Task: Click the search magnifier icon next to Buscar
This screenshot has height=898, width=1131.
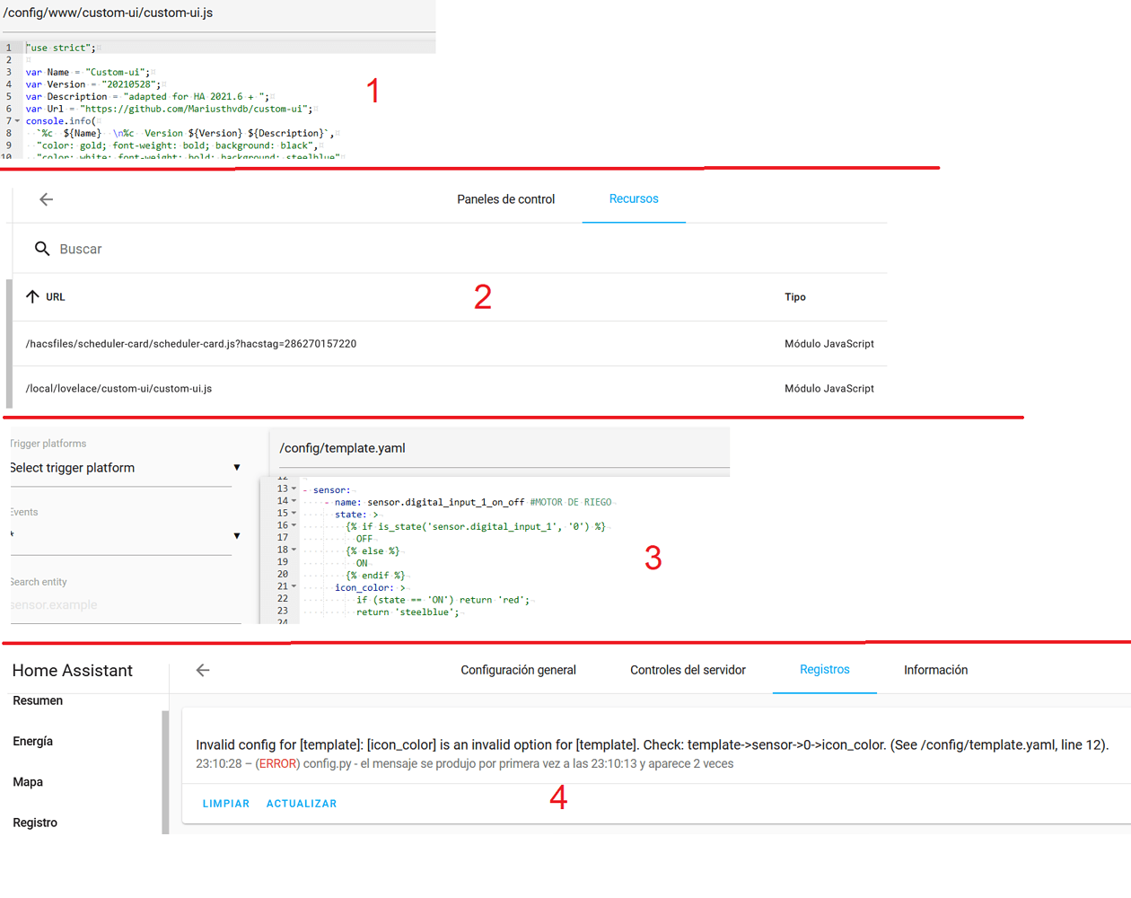Action: tap(42, 249)
